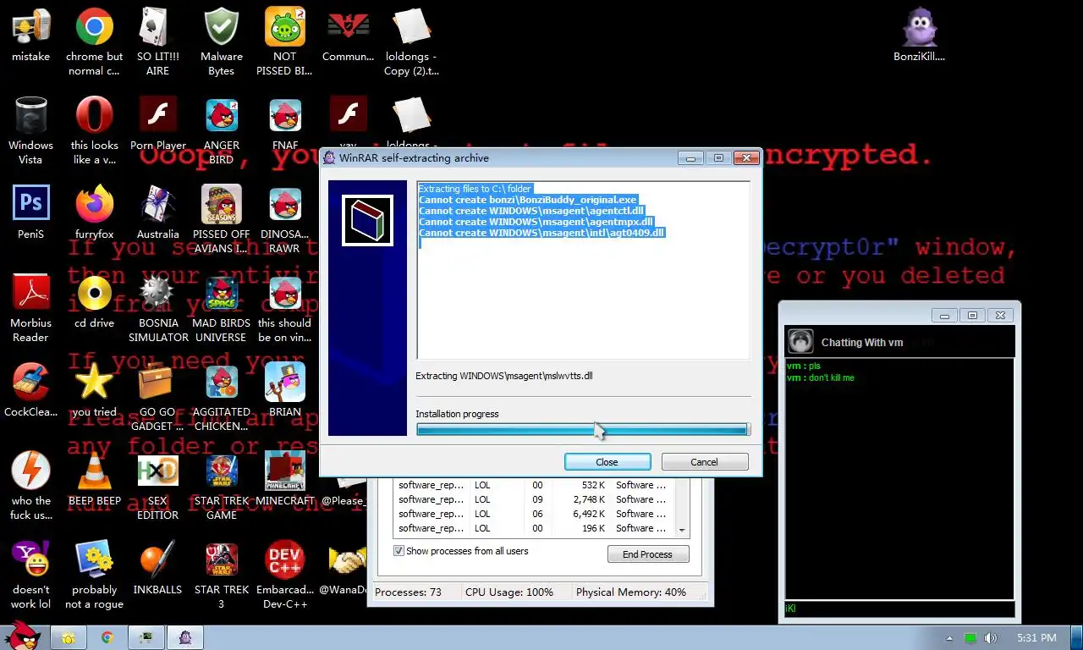Open the 'mistake' desktop icon
The height and width of the screenshot is (650, 1083).
point(30,35)
